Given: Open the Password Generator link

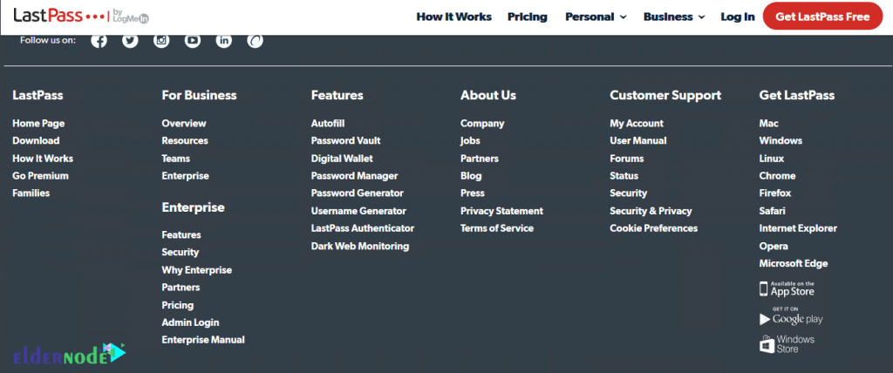Looking at the screenshot, I should tap(357, 193).
